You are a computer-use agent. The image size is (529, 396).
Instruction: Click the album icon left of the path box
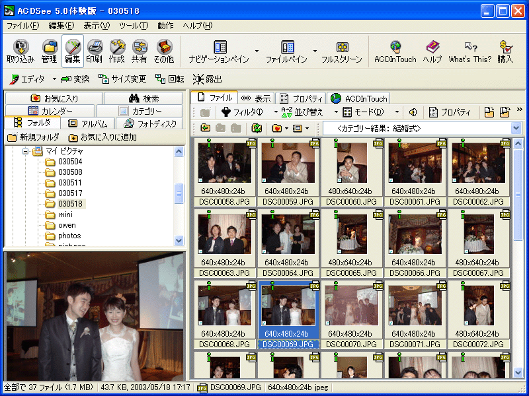[x=297, y=128]
